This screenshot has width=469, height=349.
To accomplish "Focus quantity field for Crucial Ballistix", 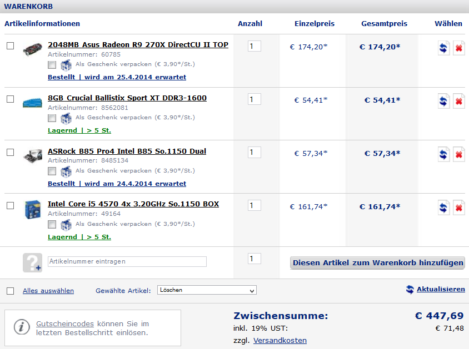I will (255, 99).
